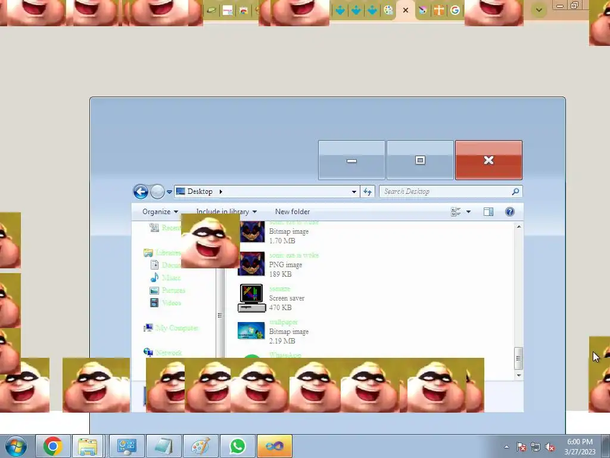Open the orange infinity taskbar app
Viewport: 610px width, 458px height.
[275, 446]
